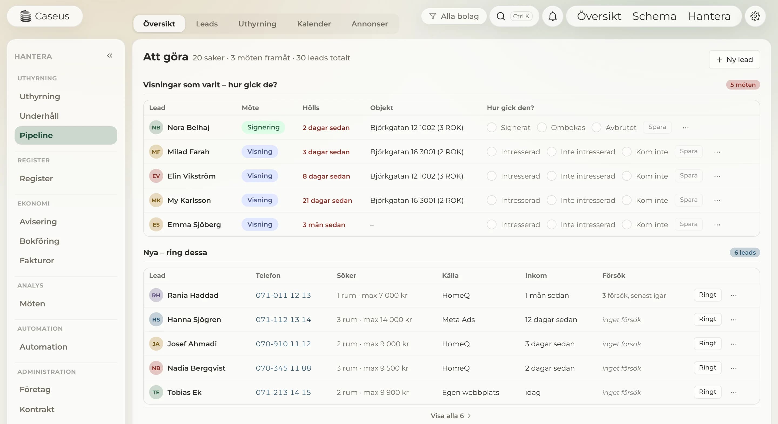
Task: Switch to the Leads tab
Action: pos(207,24)
